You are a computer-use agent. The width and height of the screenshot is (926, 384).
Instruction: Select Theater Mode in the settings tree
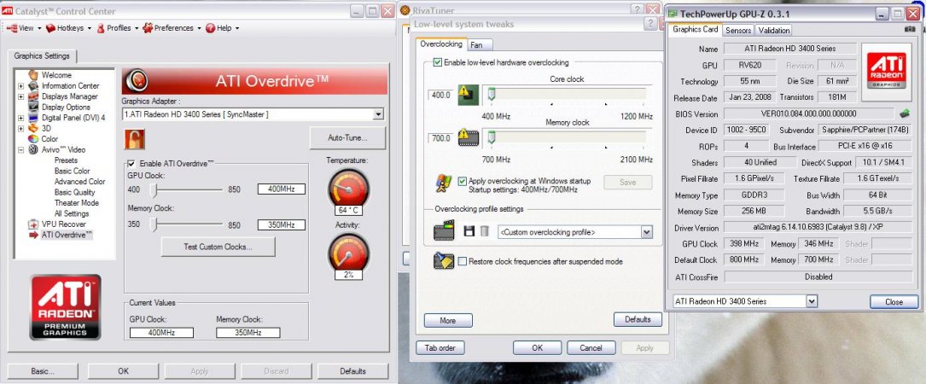coord(76,202)
